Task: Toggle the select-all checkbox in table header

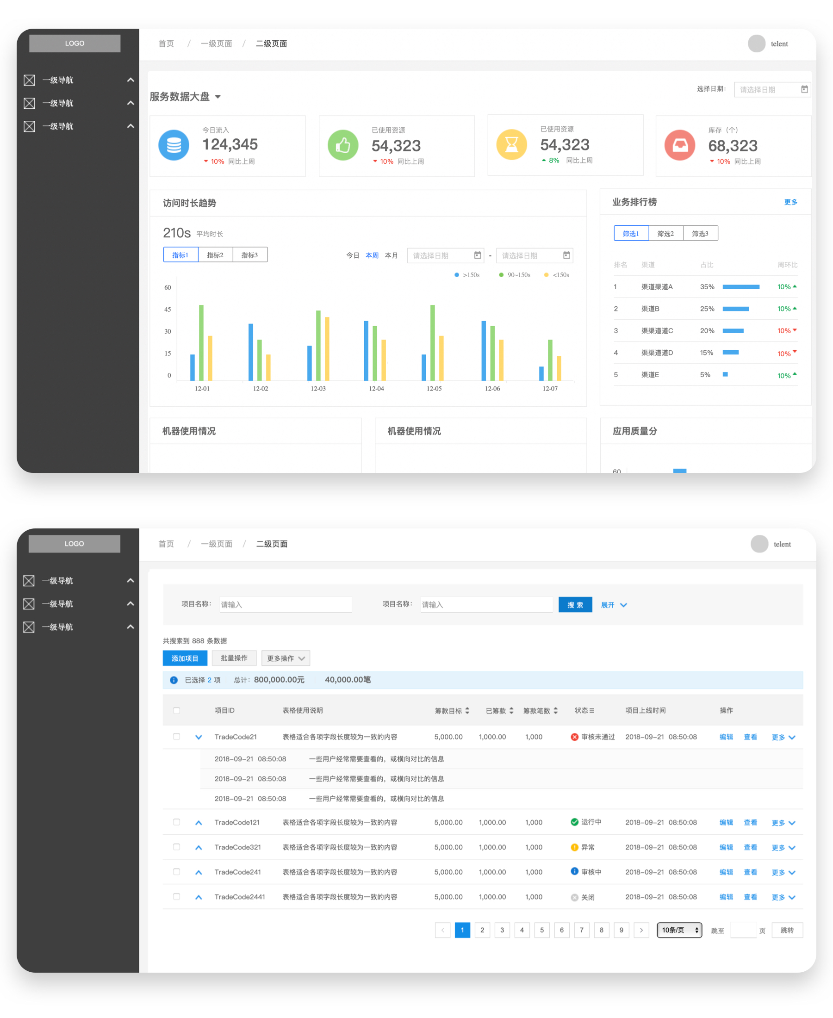Action: (177, 710)
